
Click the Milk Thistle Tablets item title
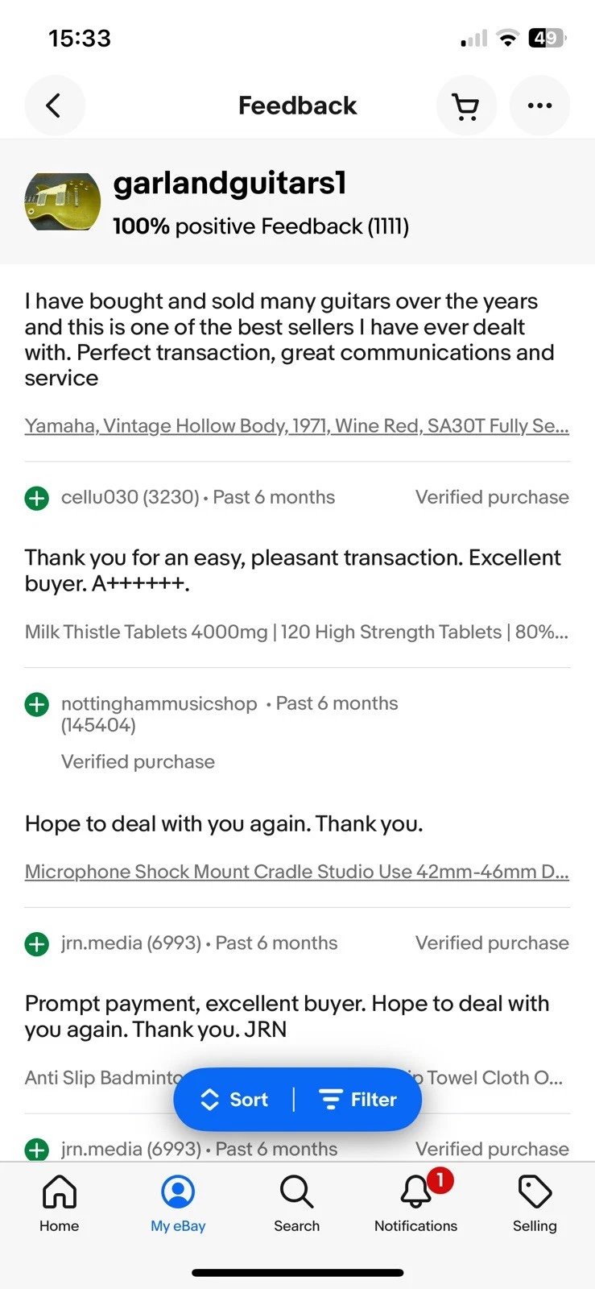click(296, 632)
